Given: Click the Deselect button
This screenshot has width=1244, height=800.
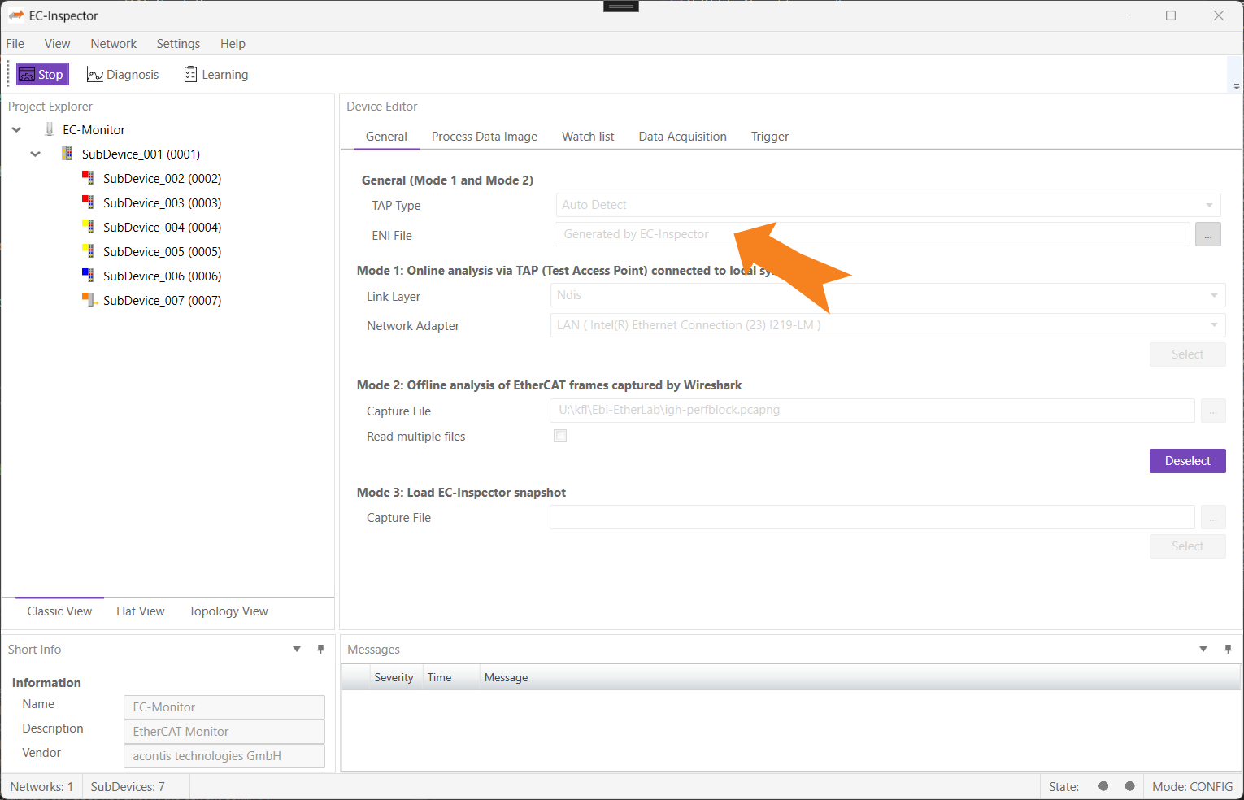Looking at the screenshot, I should (x=1187, y=460).
